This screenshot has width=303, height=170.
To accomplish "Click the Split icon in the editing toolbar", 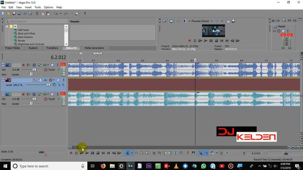I will click(x=176, y=153).
